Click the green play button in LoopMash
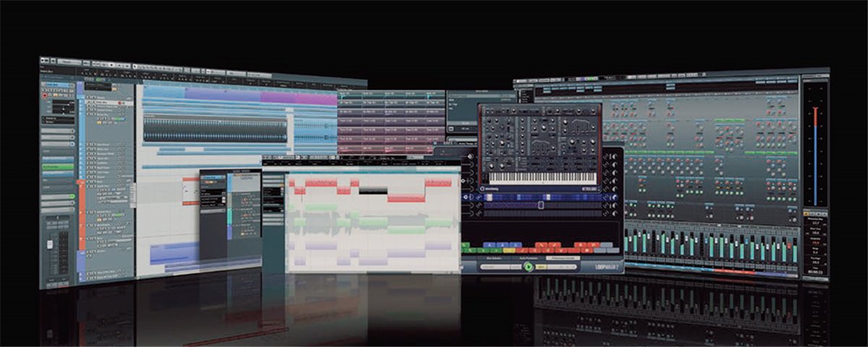Viewport: 868px width, 347px height. [529, 267]
